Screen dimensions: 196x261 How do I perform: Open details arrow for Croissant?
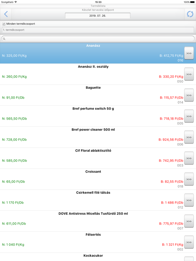click(189, 179)
